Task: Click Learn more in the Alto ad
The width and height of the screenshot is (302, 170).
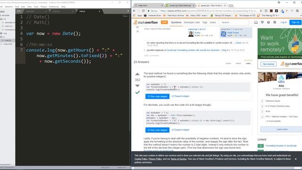Action: (x=282, y=129)
